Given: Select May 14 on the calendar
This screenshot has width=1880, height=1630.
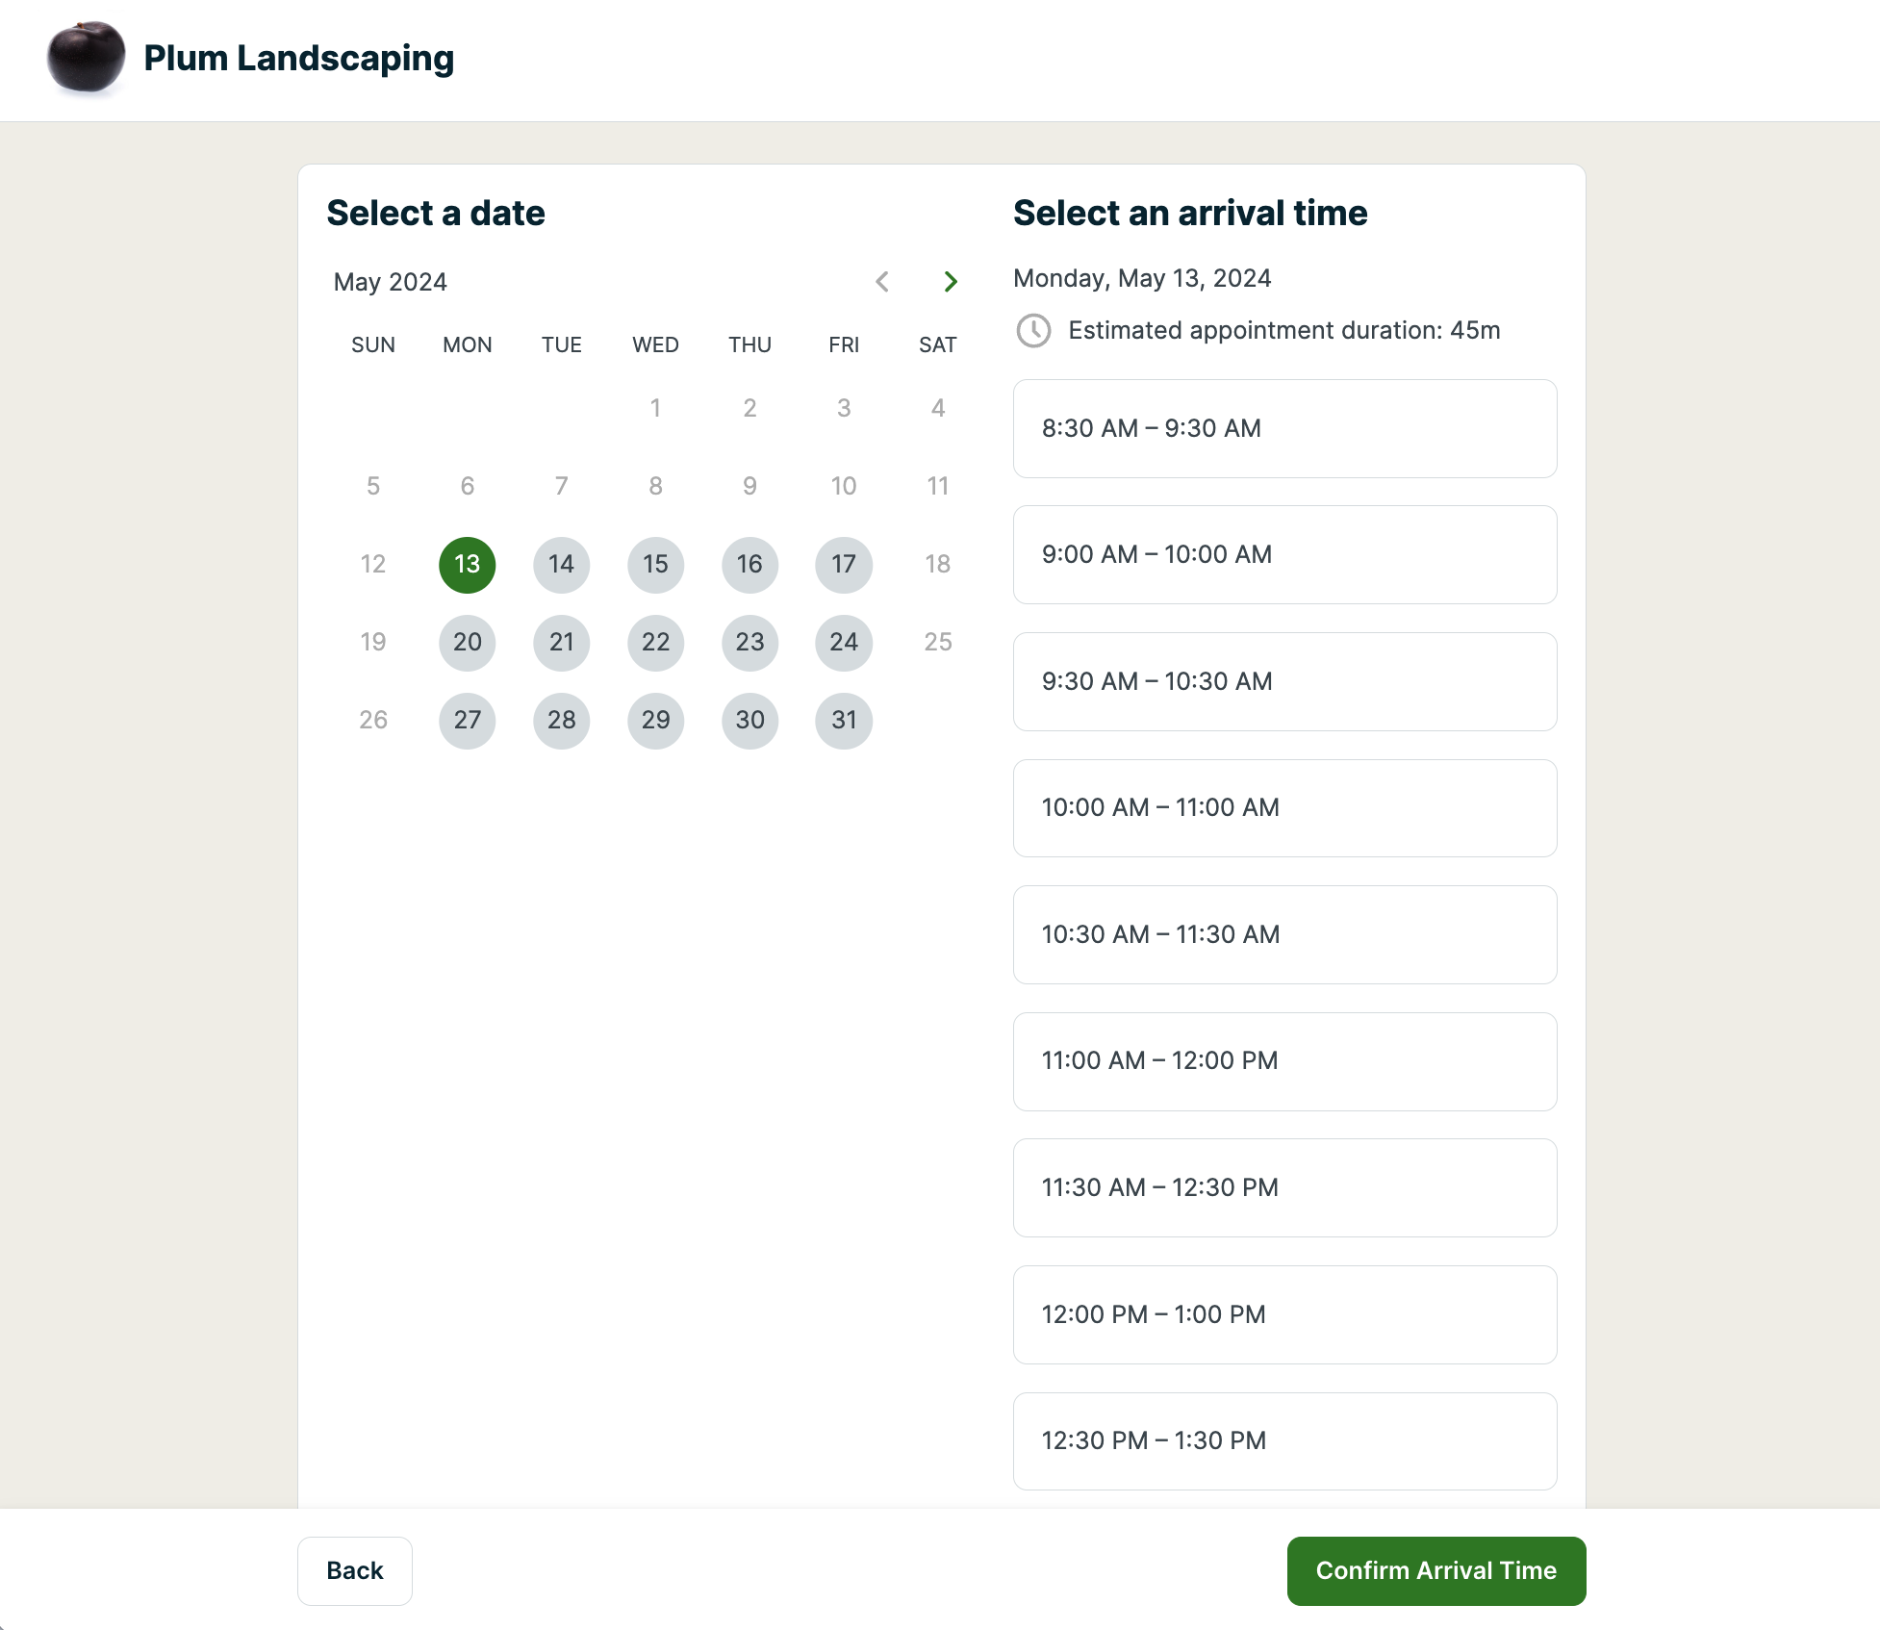Looking at the screenshot, I should (x=561, y=565).
